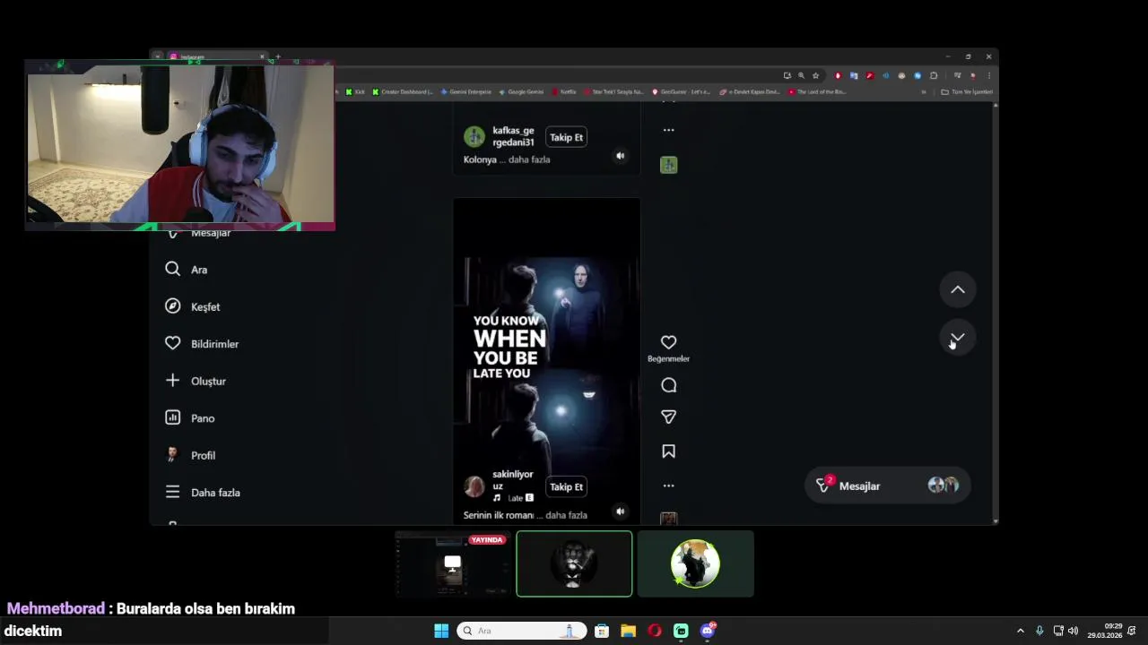The image size is (1148, 645).
Task: Open the Gemini Enterprise bookmark
Action: point(466,91)
